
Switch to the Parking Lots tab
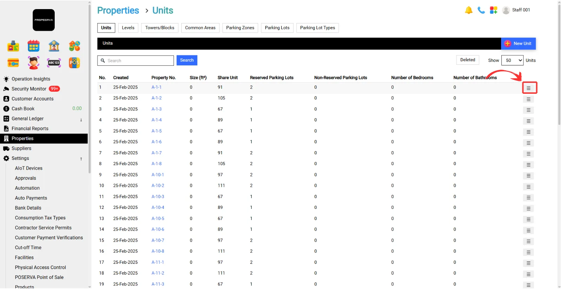click(277, 28)
